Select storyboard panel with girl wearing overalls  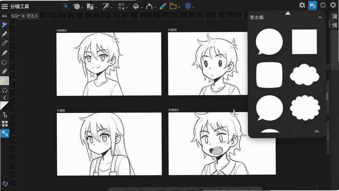tap(109, 144)
